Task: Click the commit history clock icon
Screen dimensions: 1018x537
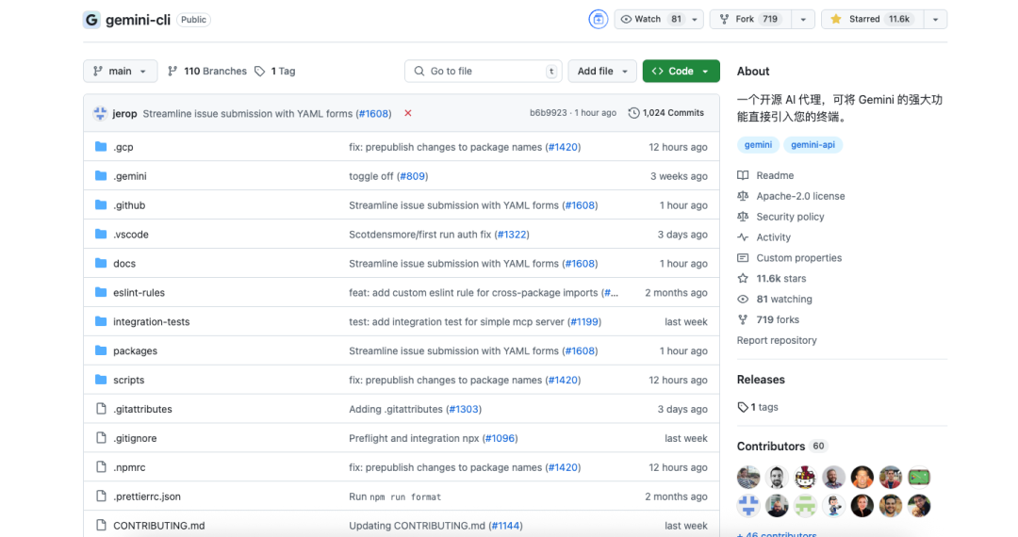Action: [633, 113]
